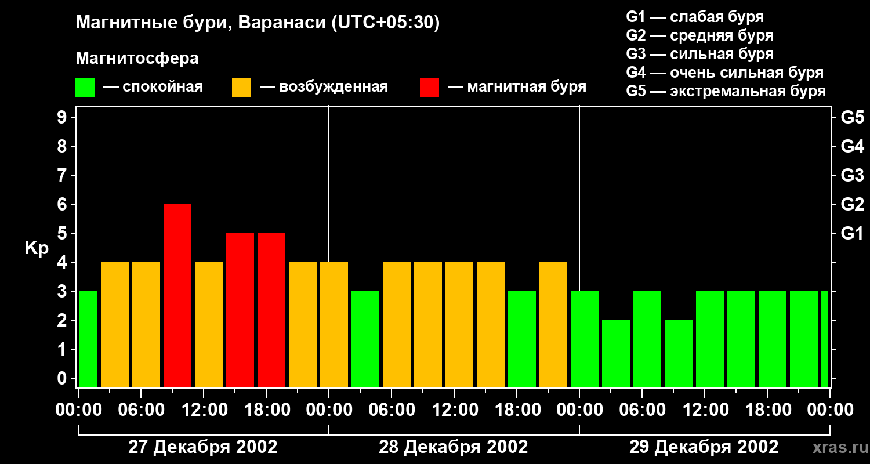Select the value 9 on the Kp axis
Viewport: 870px width, 464px height.
tap(63, 117)
